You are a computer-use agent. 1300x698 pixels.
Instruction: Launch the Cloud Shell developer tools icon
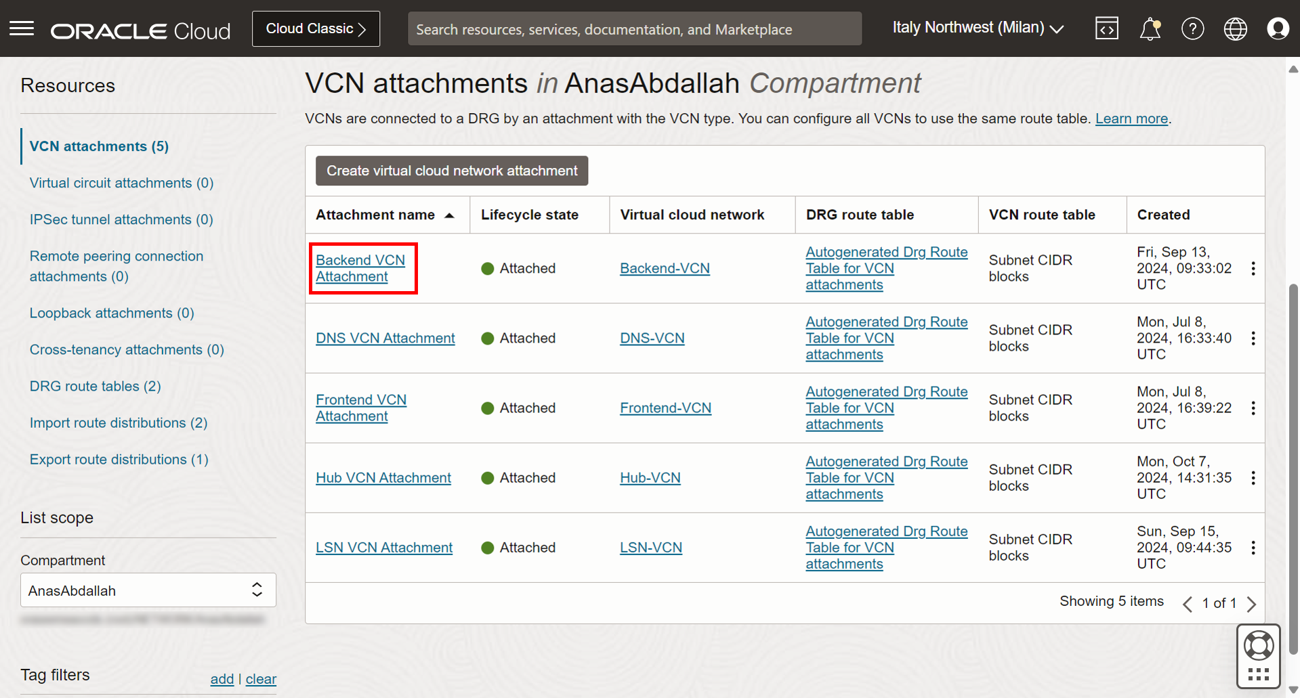click(1107, 28)
